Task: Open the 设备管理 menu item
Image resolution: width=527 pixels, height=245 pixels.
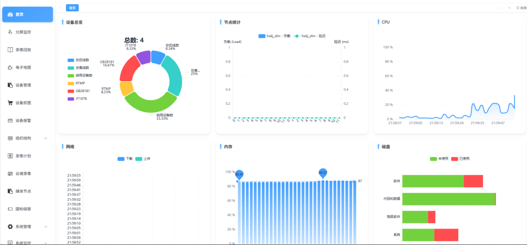Action: coord(27,85)
